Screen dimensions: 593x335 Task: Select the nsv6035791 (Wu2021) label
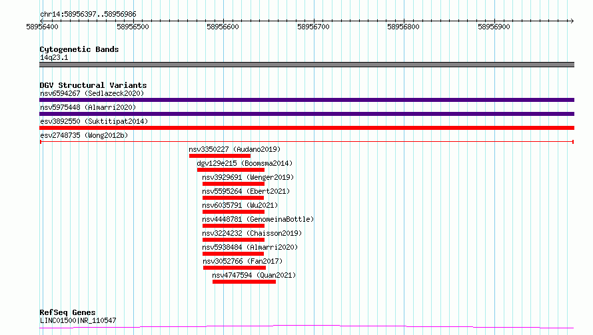coord(240,205)
